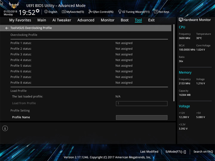Click Last Modified
The width and height of the screenshot is (215, 161).
149,151
